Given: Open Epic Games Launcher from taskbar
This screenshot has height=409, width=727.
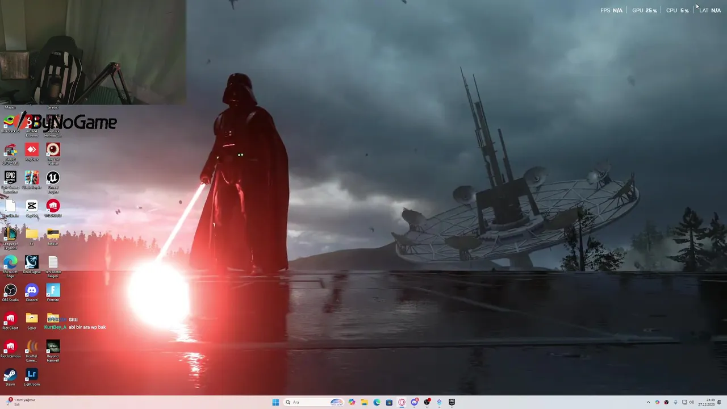Looking at the screenshot, I should (x=452, y=402).
